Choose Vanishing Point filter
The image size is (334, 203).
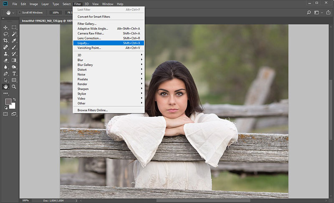(109, 48)
